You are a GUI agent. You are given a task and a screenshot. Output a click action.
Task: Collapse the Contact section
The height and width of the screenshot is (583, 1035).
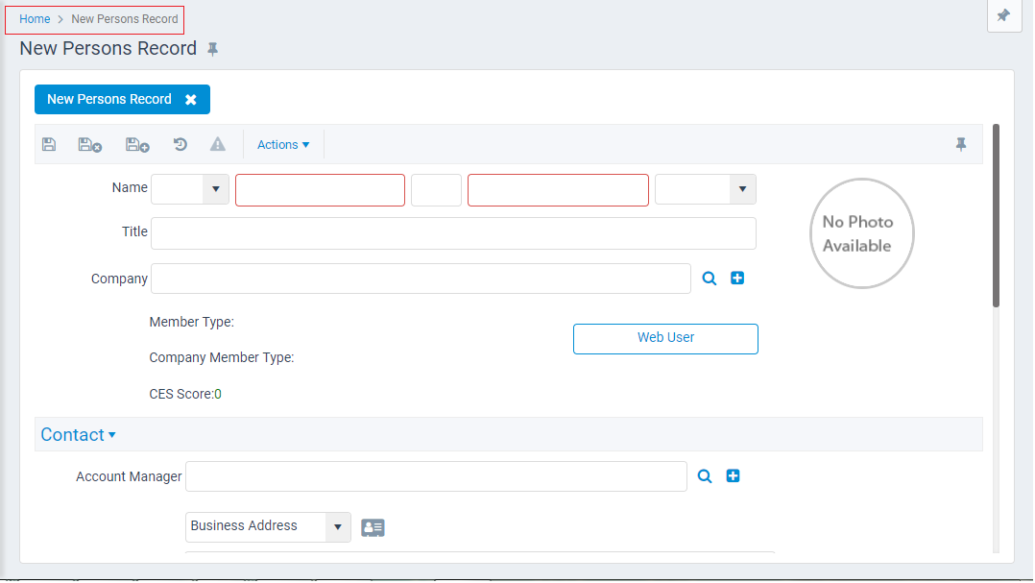pos(78,434)
